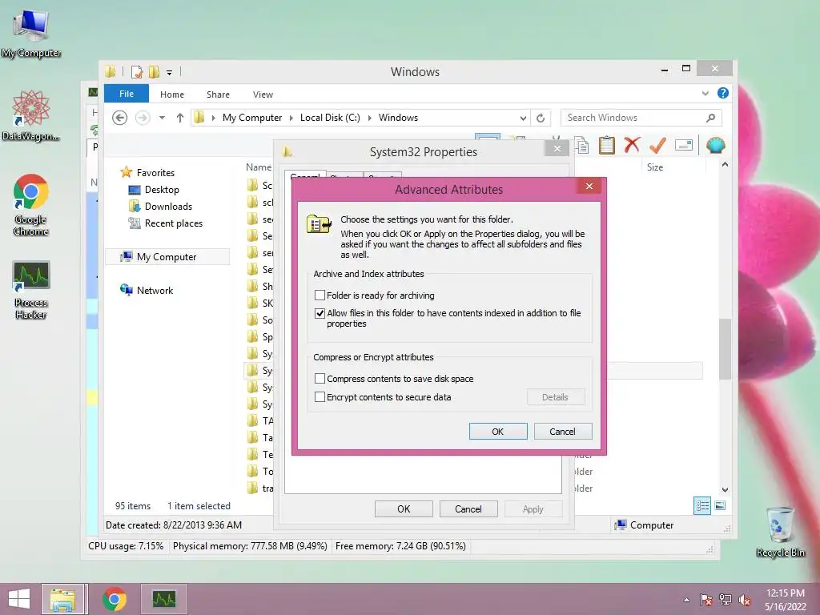
Task: Click Process Hacker taskbar icon
Action: (163, 599)
